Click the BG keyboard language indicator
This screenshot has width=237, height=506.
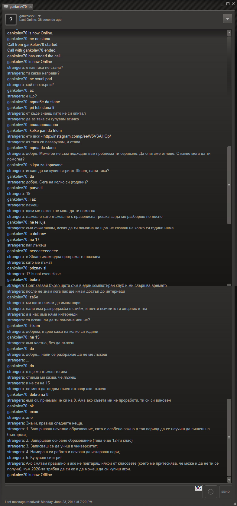198,488
